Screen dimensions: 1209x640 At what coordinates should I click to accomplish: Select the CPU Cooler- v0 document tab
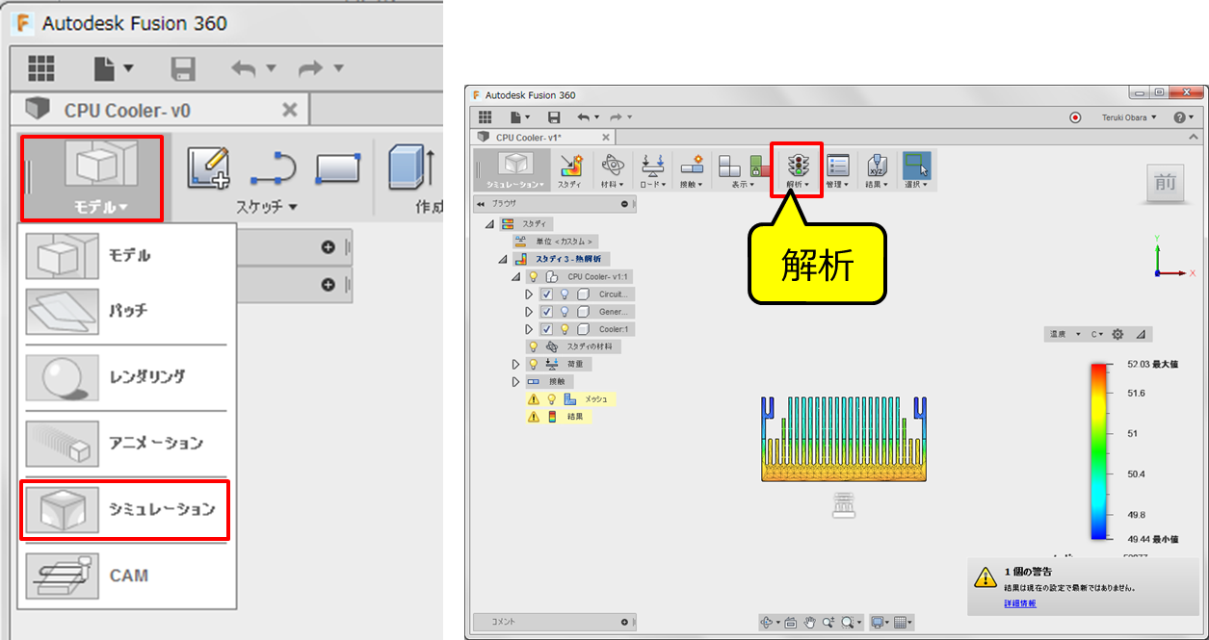[x=159, y=110]
